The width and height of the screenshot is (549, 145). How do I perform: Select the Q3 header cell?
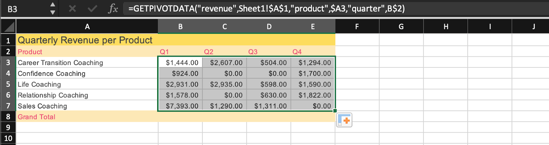click(x=268, y=52)
